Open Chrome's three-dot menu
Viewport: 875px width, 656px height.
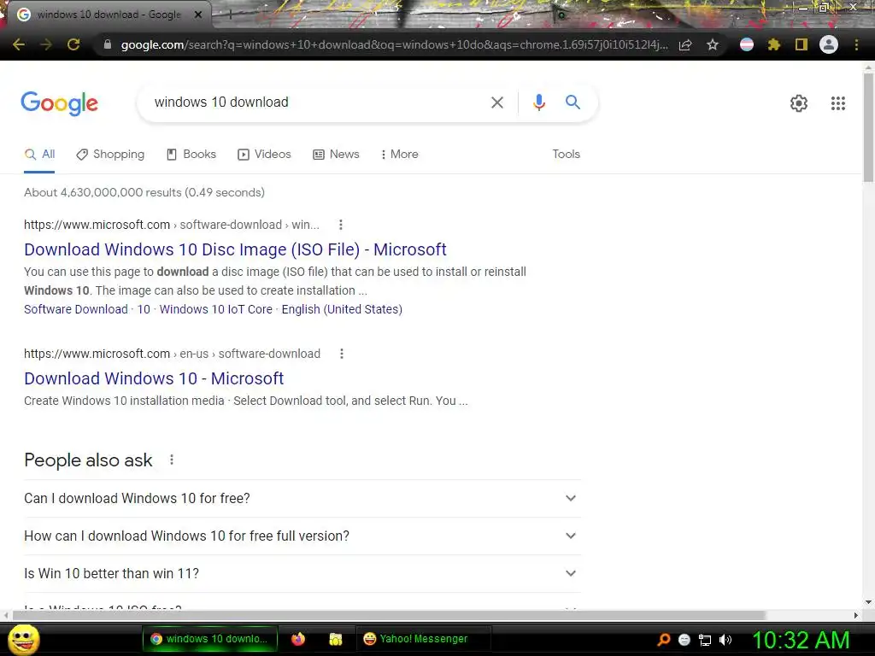pyautogui.click(x=856, y=44)
